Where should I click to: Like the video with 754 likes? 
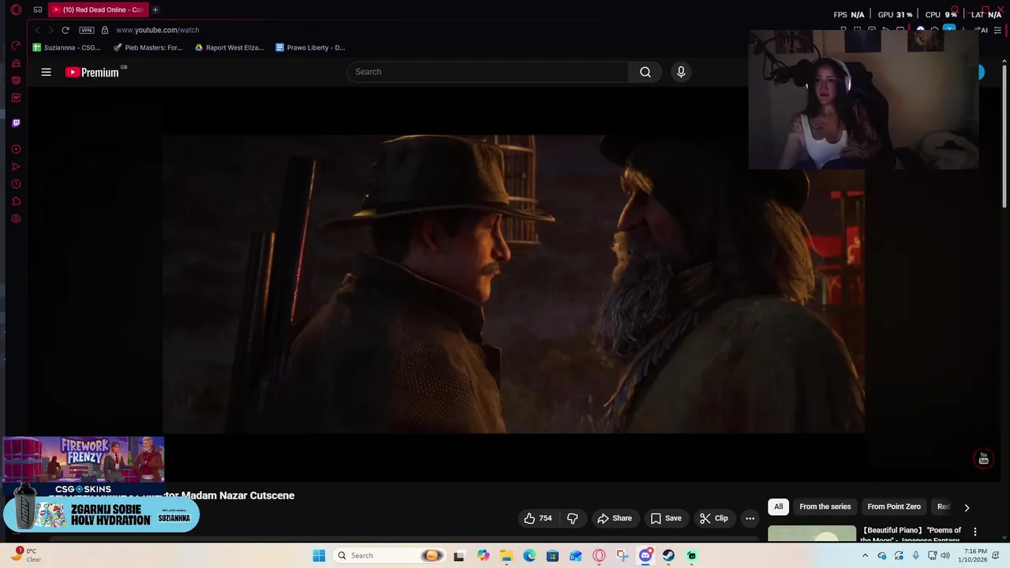pyautogui.click(x=537, y=518)
